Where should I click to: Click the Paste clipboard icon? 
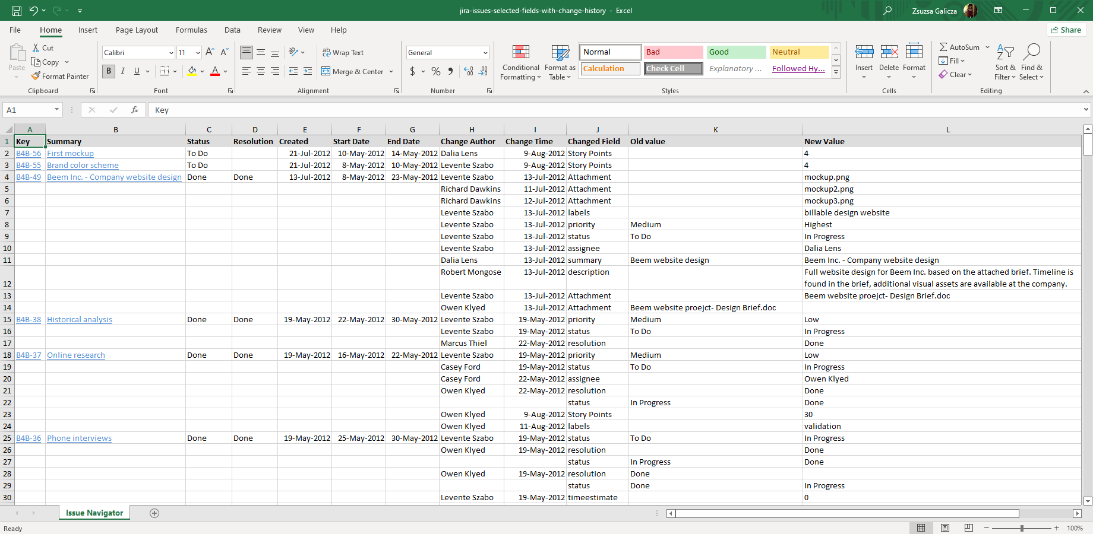point(17,53)
